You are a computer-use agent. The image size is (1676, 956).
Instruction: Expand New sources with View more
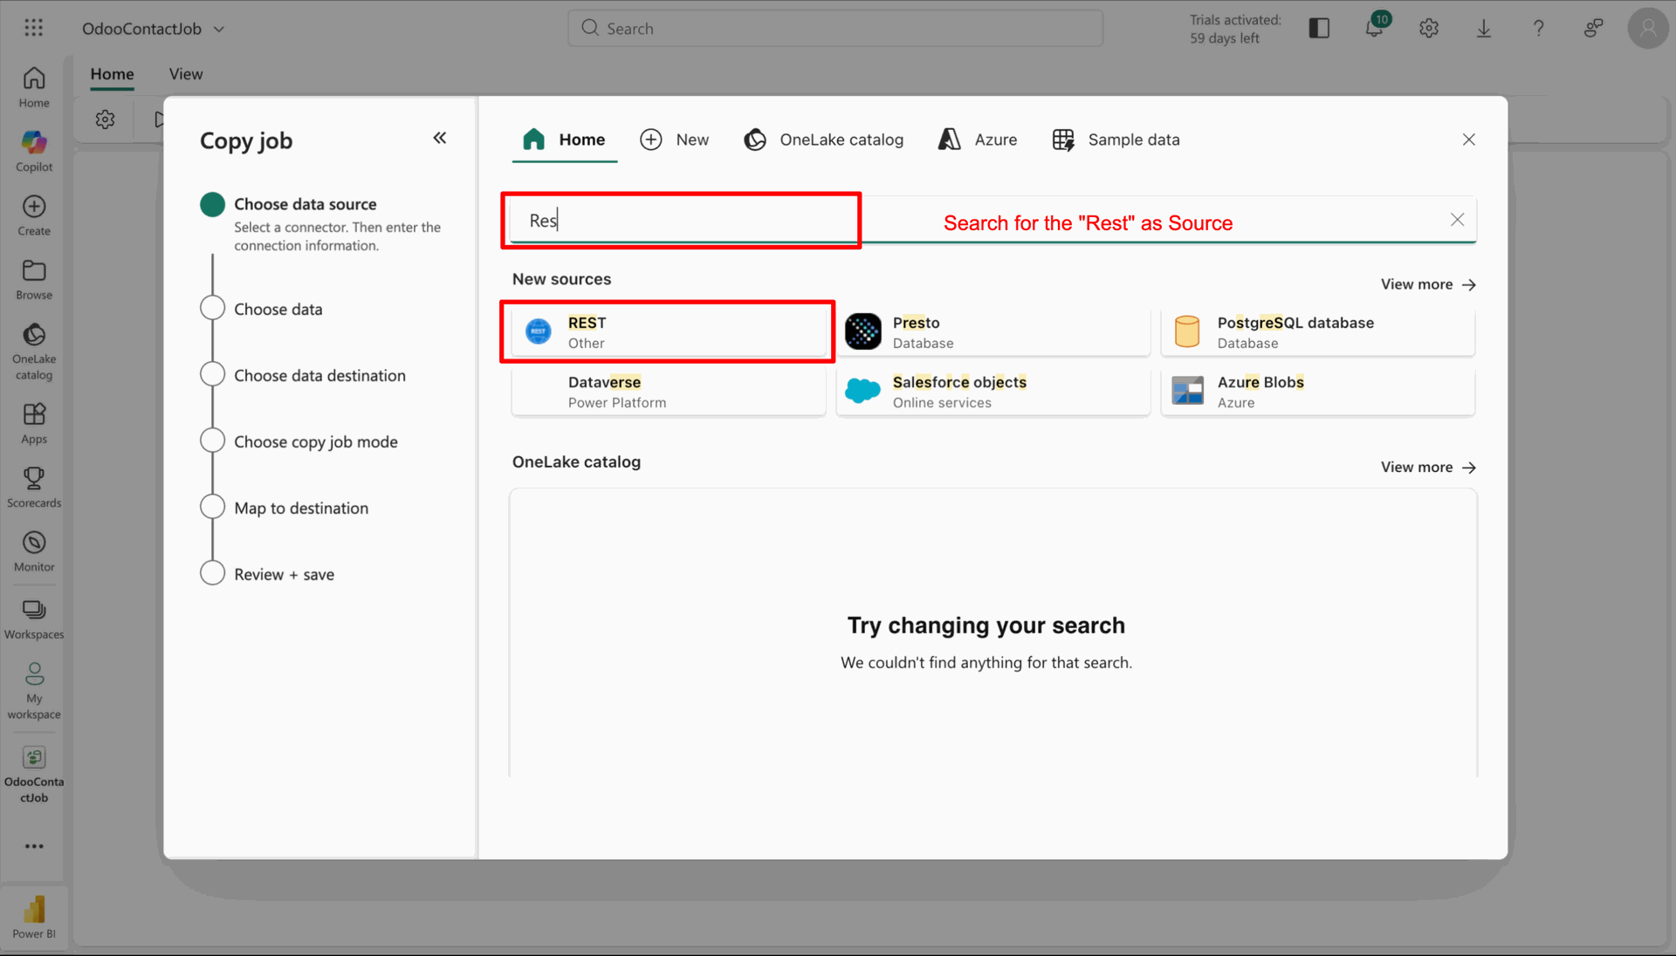point(1427,284)
